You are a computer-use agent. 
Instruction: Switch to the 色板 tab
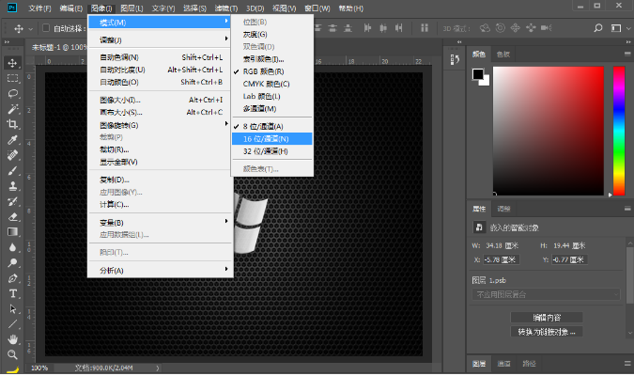(x=503, y=55)
